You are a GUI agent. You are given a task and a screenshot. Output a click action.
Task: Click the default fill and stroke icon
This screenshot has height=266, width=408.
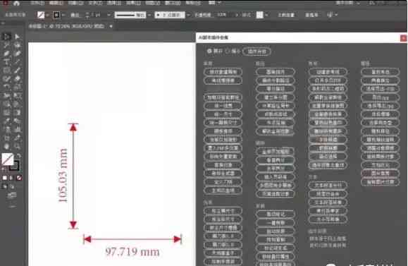[x=4, y=169]
